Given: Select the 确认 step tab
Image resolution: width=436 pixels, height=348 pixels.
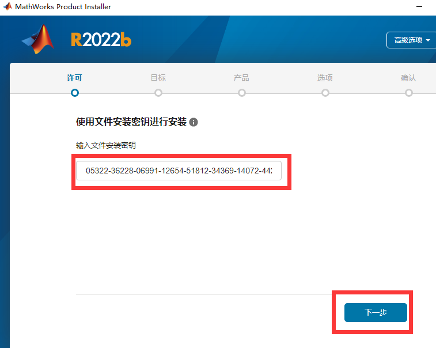Looking at the screenshot, I should [x=408, y=78].
